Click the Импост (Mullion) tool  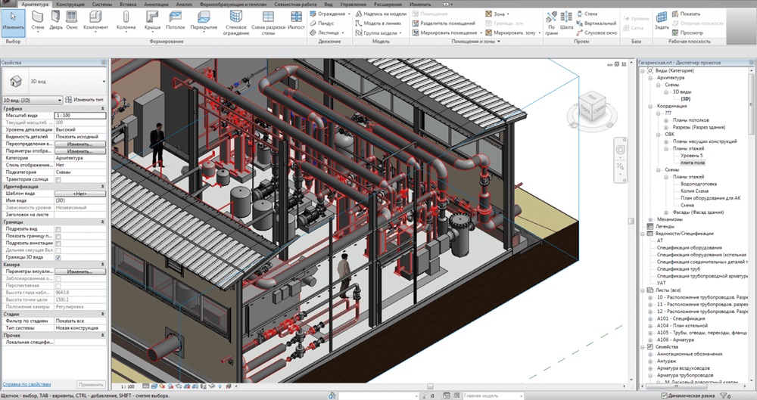[296, 20]
